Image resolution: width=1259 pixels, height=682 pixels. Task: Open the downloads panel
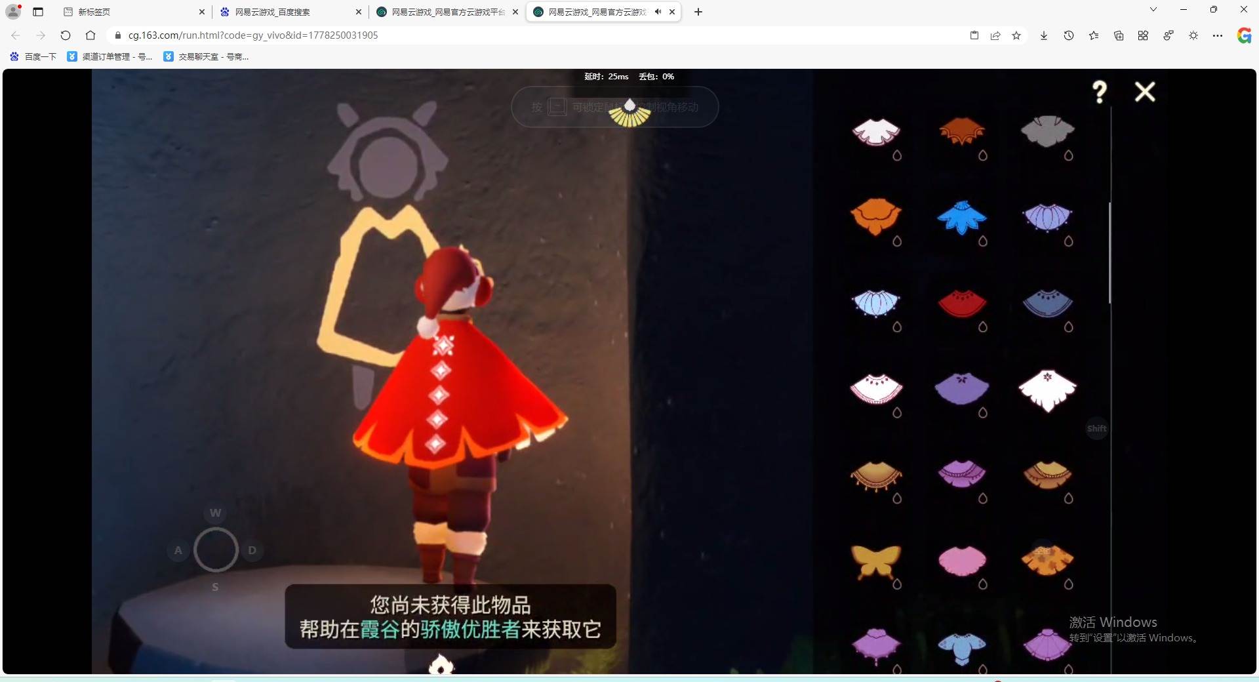(1044, 35)
